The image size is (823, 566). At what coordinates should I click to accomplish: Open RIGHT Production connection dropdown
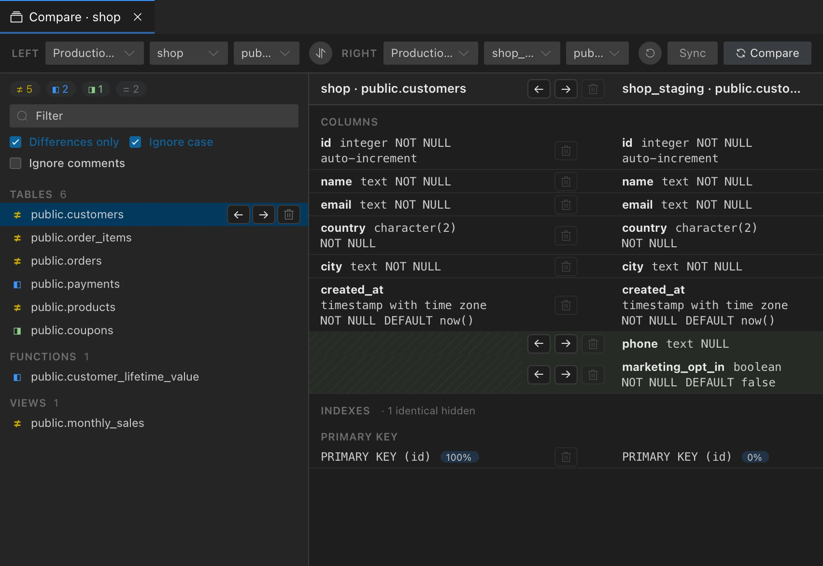431,53
